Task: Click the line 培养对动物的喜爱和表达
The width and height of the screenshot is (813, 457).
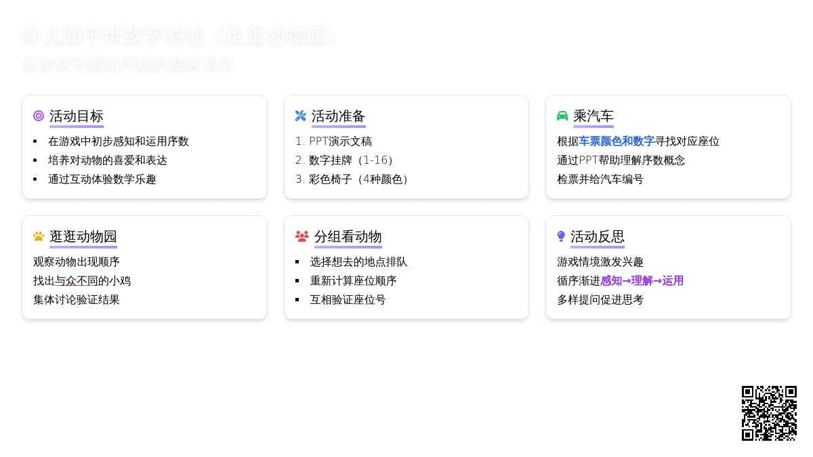Action: click(x=108, y=160)
